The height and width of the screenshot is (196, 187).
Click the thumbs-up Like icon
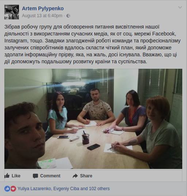(x=7, y=176)
